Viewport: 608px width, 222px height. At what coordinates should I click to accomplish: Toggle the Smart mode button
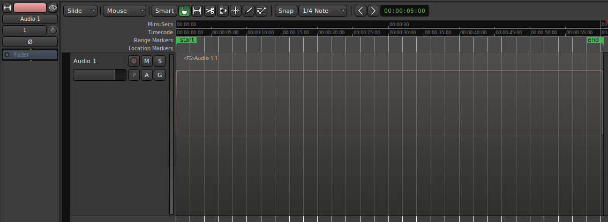[x=164, y=11]
